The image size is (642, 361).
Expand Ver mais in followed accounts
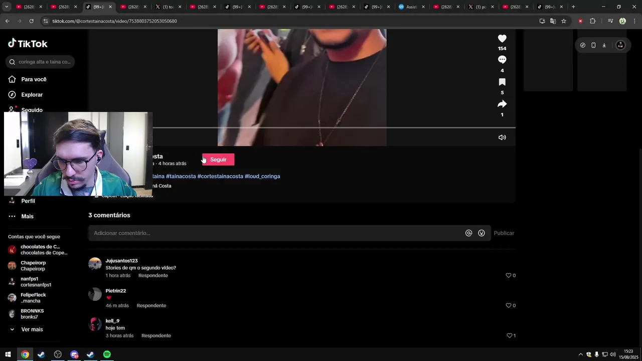[26, 329]
